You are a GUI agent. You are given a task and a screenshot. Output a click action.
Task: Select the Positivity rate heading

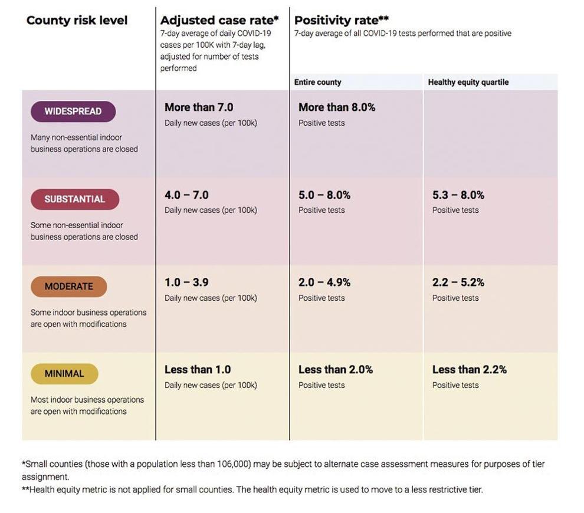click(x=342, y=20)
